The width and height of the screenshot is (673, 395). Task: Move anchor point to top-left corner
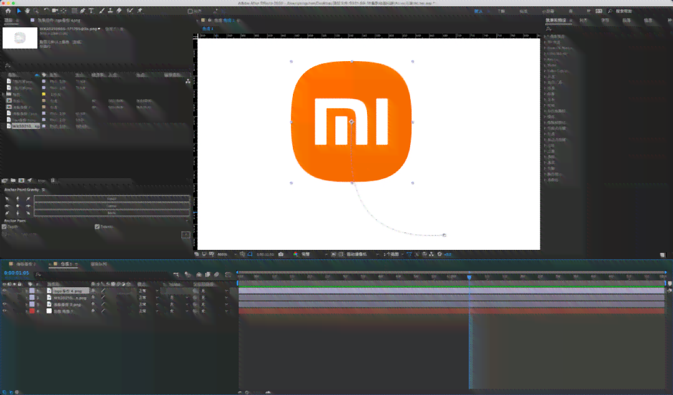7,199
